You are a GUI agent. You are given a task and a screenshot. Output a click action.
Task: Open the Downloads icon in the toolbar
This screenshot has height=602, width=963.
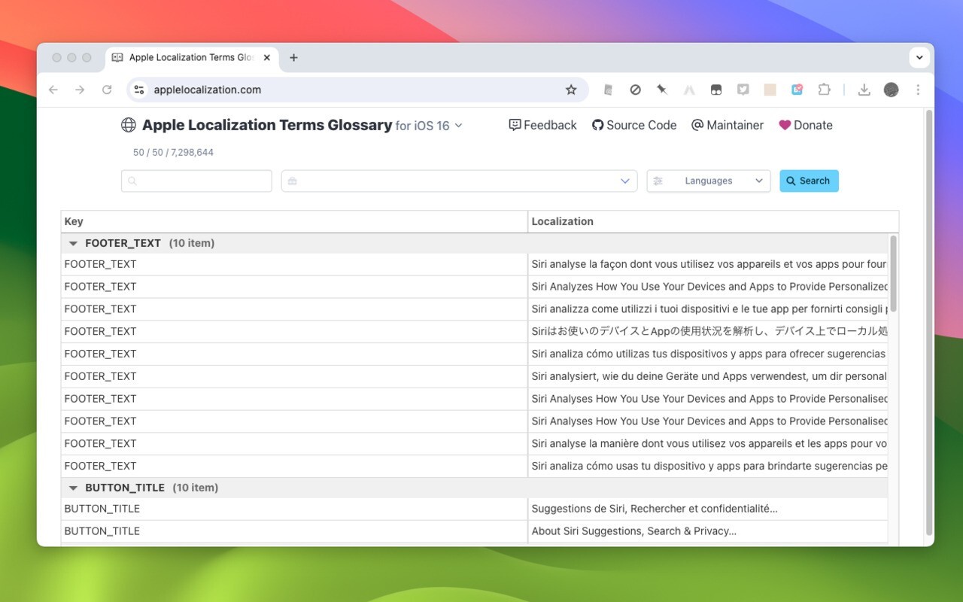(864, 89)
